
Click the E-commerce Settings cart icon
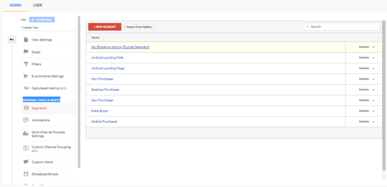26,76
